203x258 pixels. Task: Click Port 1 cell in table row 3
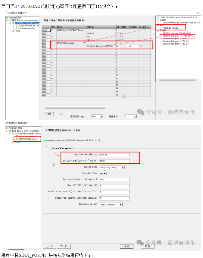(x=100, y=36)
